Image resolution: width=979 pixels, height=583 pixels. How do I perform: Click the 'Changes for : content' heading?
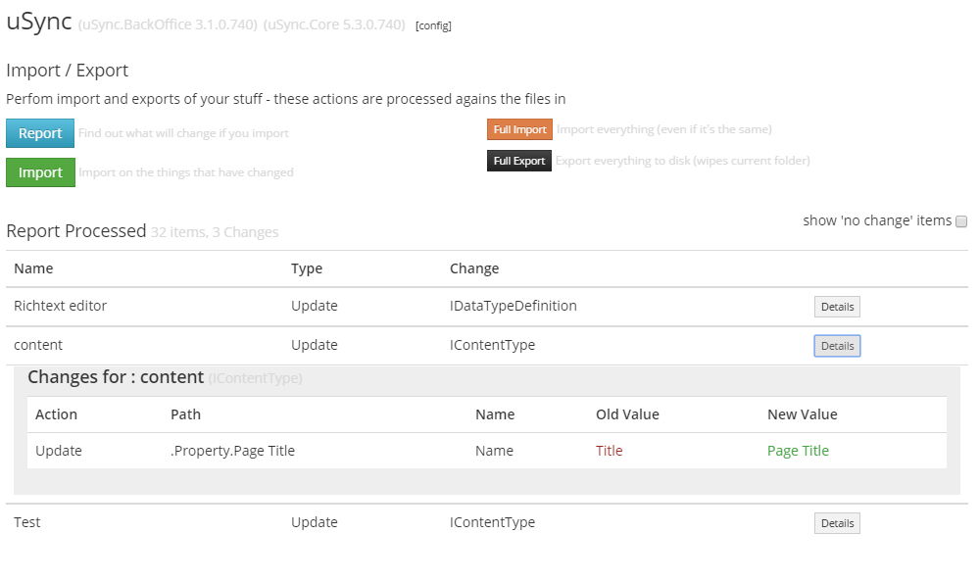(x=116, y=377)
